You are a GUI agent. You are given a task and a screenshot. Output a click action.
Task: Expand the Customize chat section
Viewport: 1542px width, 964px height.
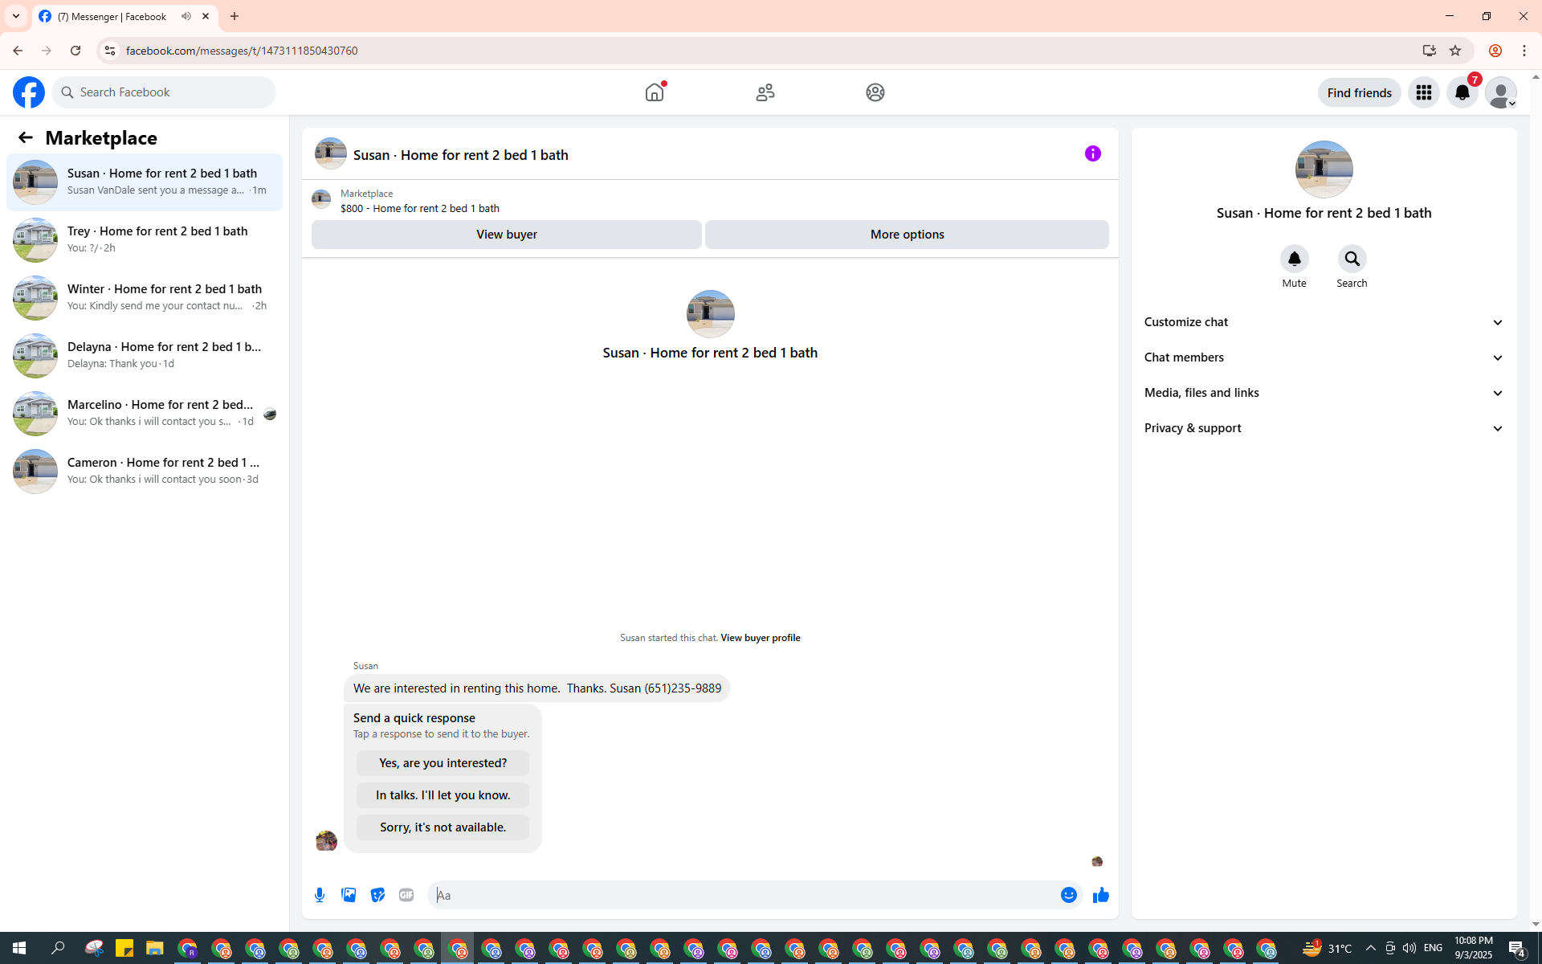click(1324, 322)
